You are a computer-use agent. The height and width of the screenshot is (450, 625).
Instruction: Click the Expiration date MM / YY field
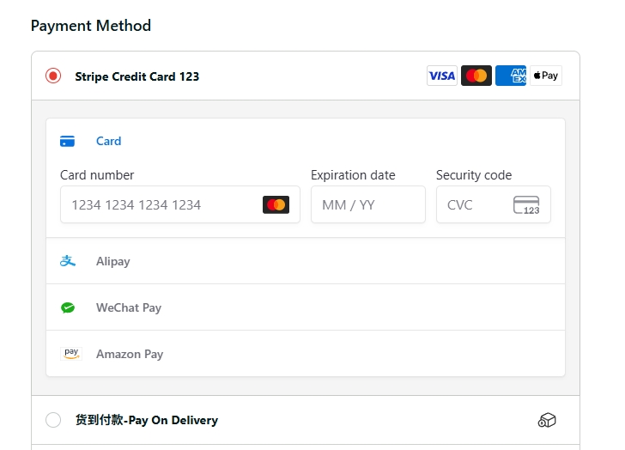click(x=367, y=205)
